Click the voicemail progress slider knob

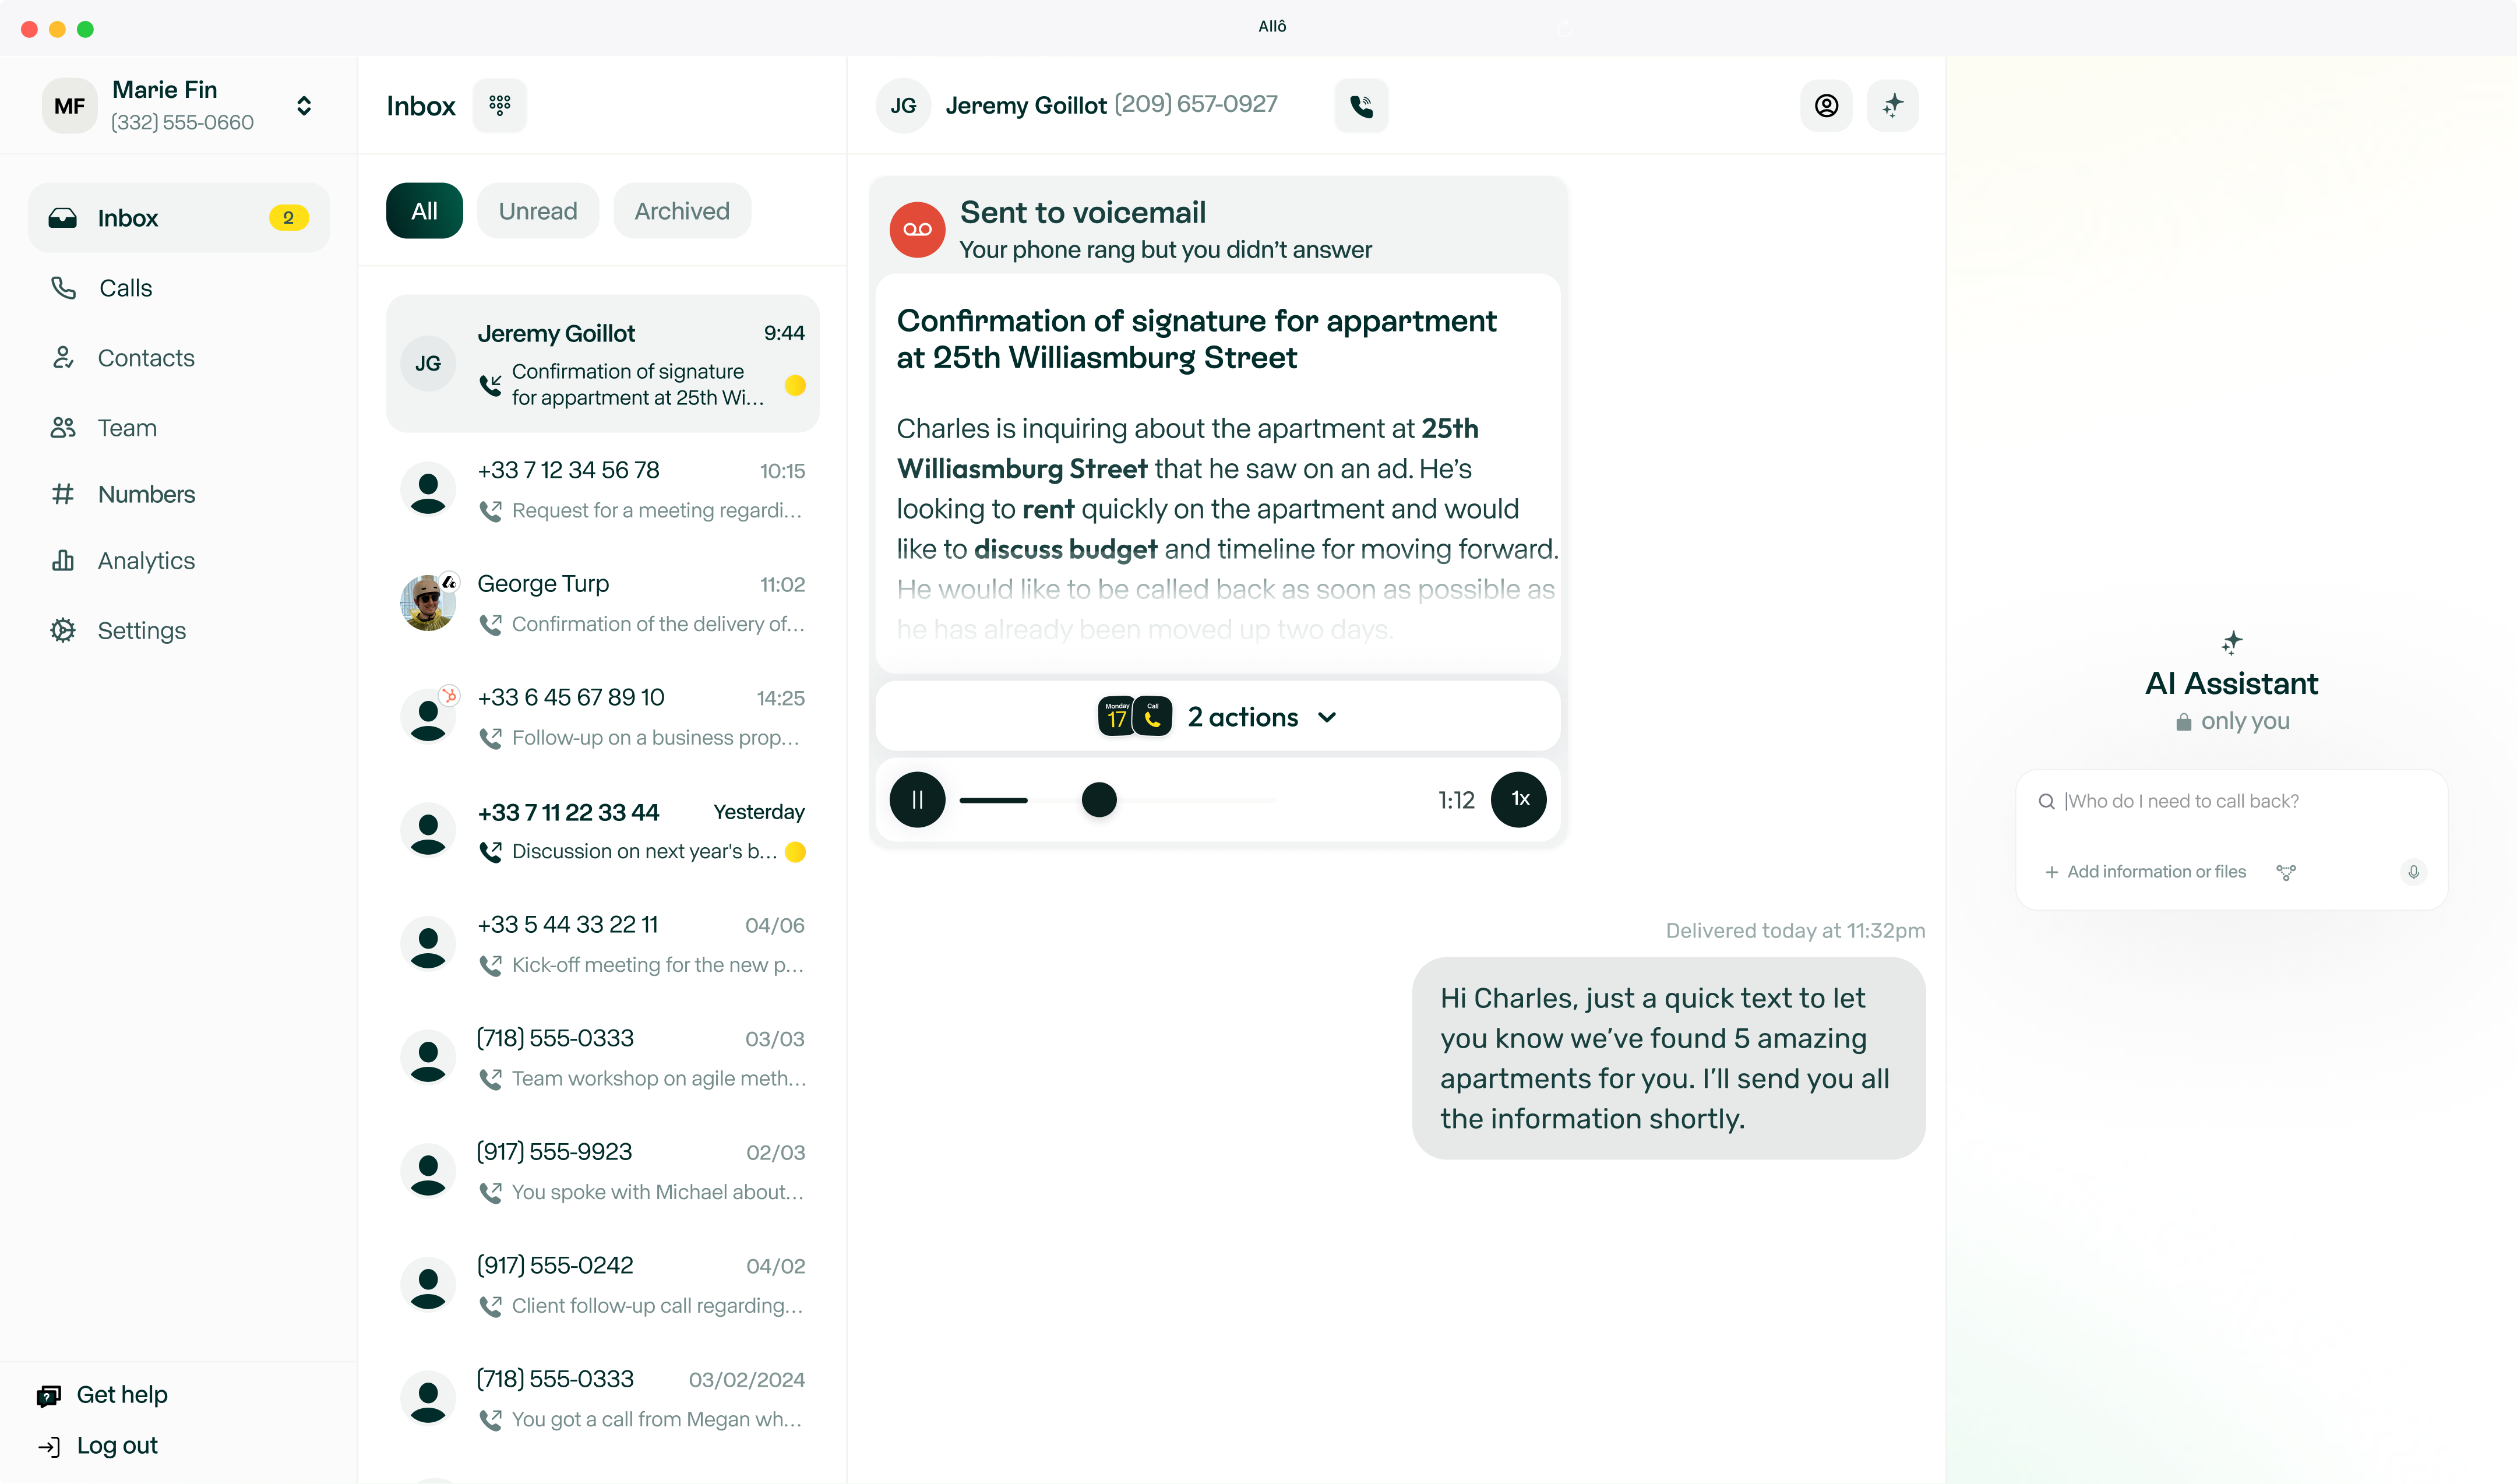coord(1098,800)
